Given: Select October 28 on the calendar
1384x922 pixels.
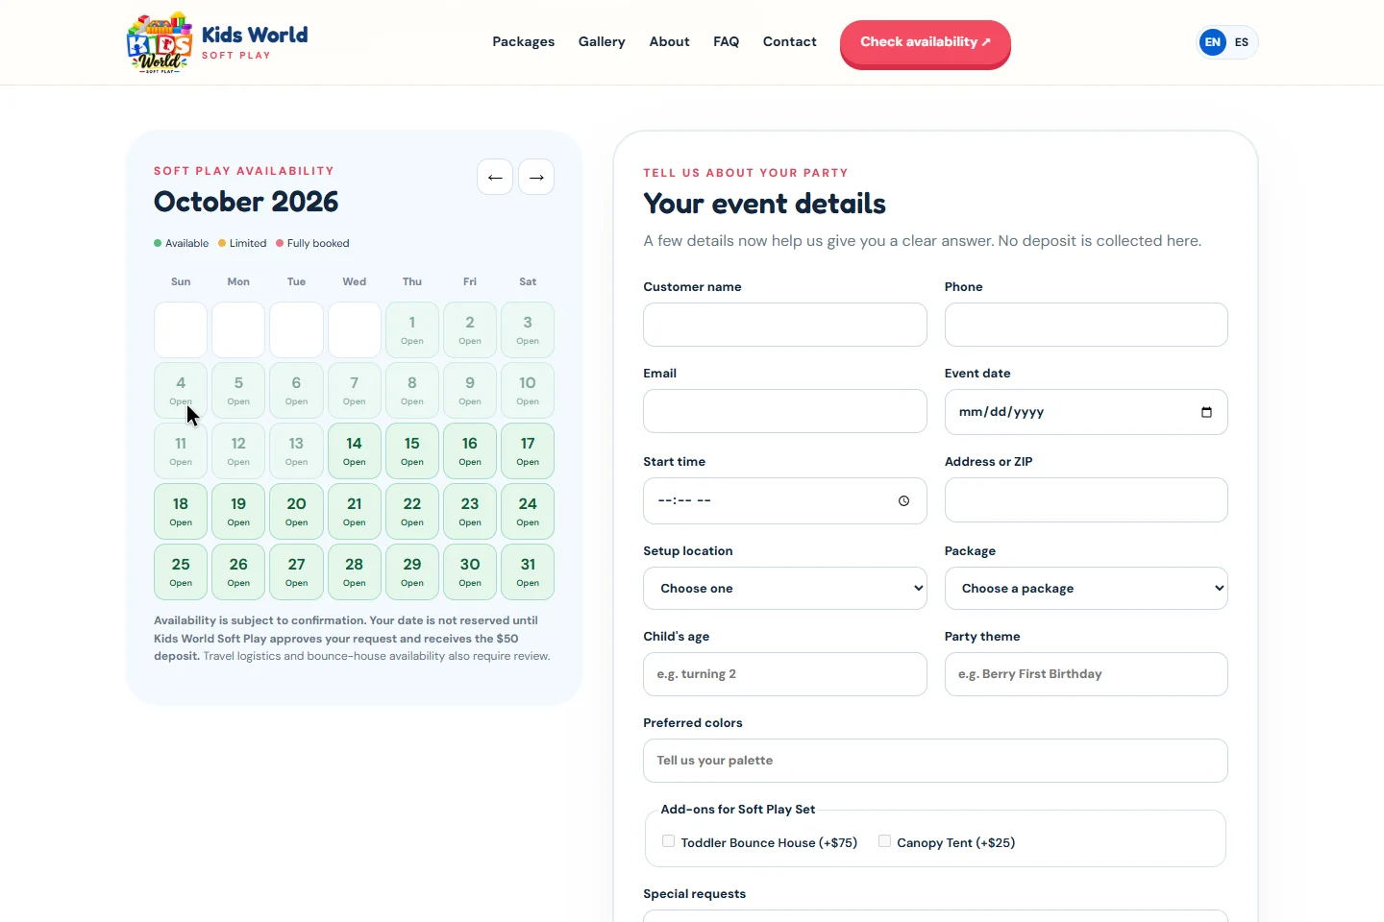Looking at the screenshot, I should 355,571.
